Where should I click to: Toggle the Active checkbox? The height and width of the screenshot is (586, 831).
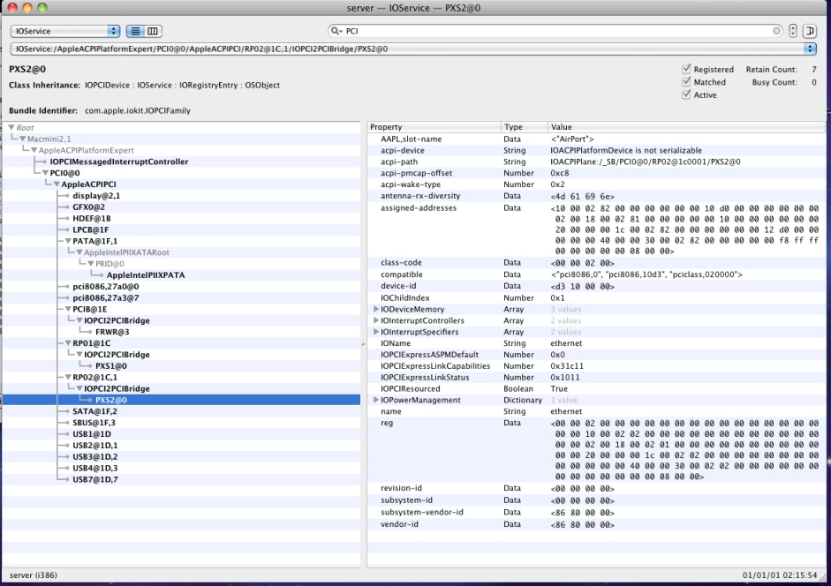click(x=686, y=94)
